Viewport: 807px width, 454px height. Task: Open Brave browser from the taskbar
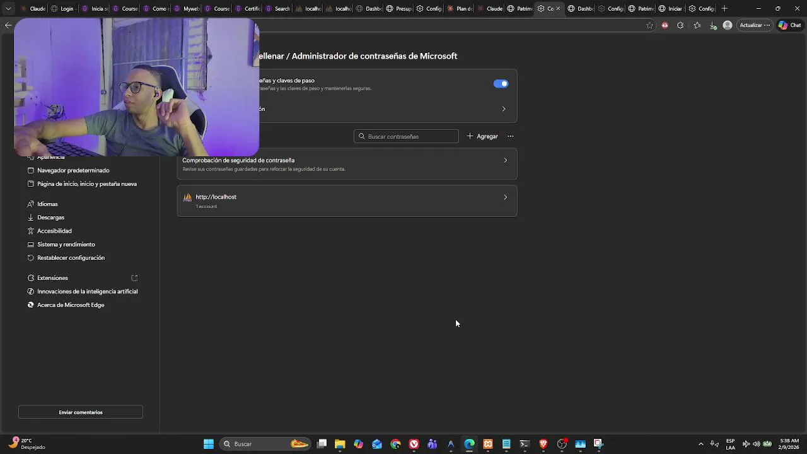point(543,444)
